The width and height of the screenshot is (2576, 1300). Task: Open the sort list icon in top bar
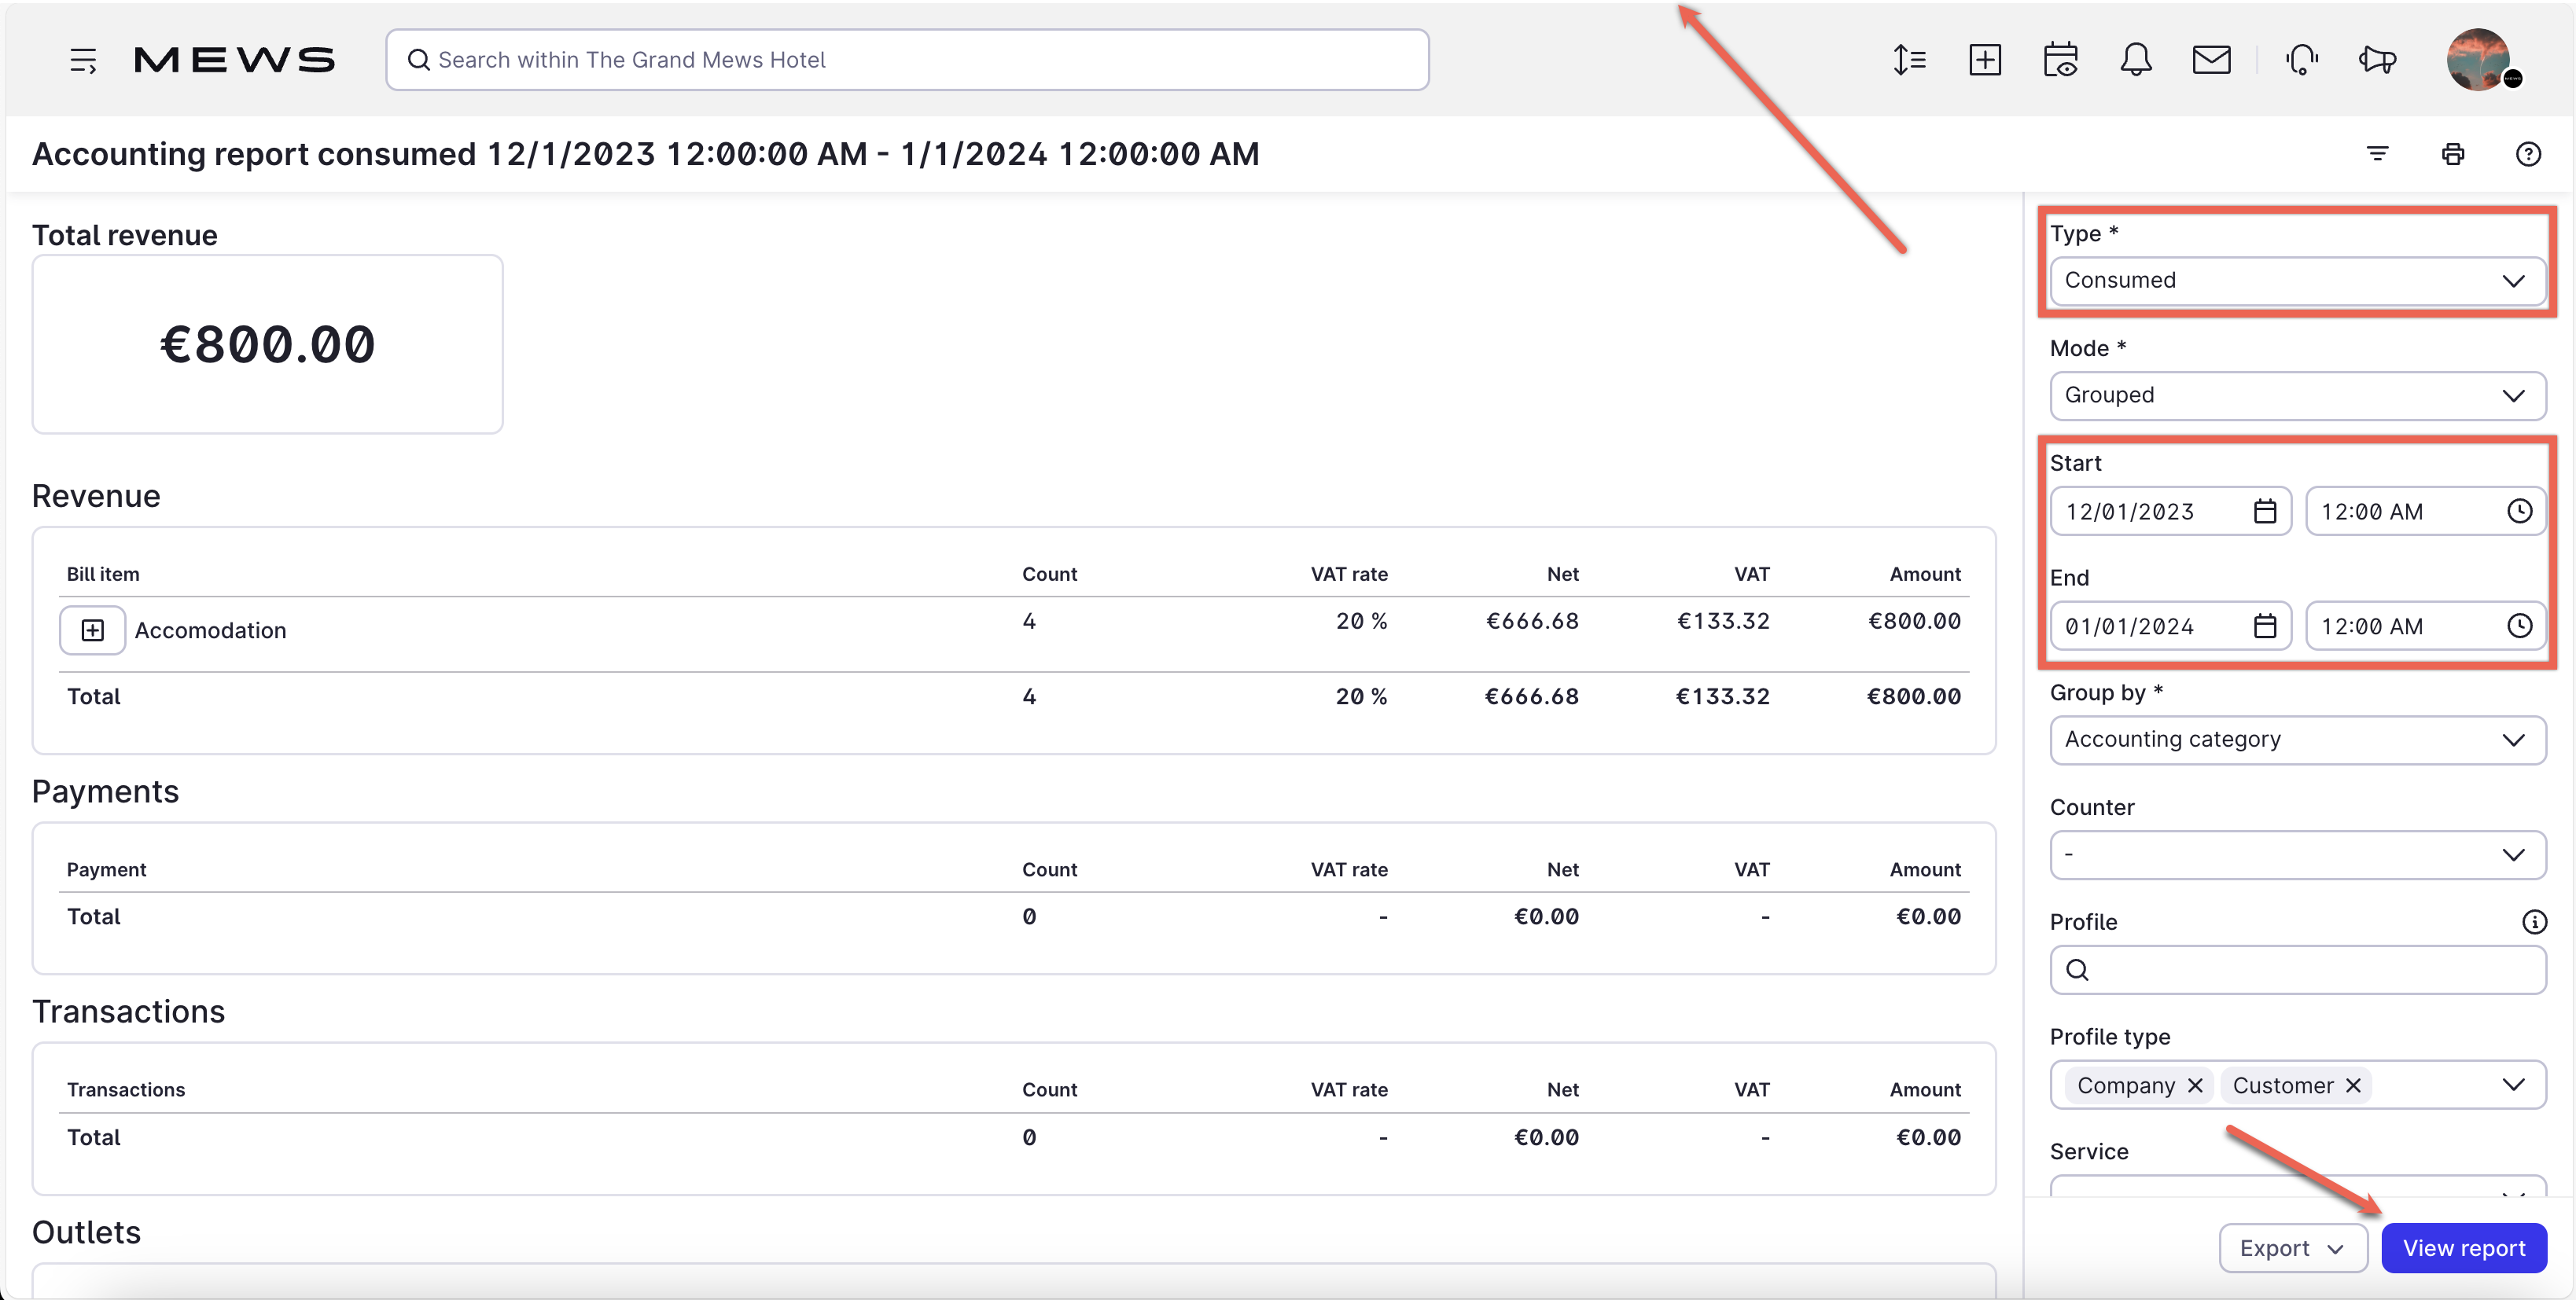click(1909, 60)
